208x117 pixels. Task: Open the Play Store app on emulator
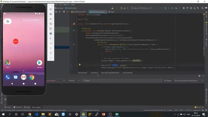pos(39,63)
